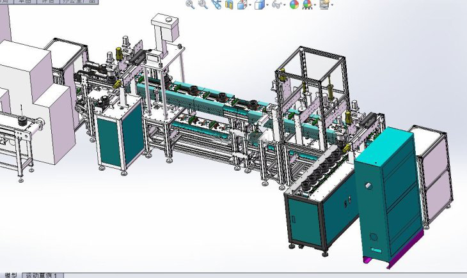
Task: Open the Hide/Show Items dropdown arrow
Action: tap(284, 5)
